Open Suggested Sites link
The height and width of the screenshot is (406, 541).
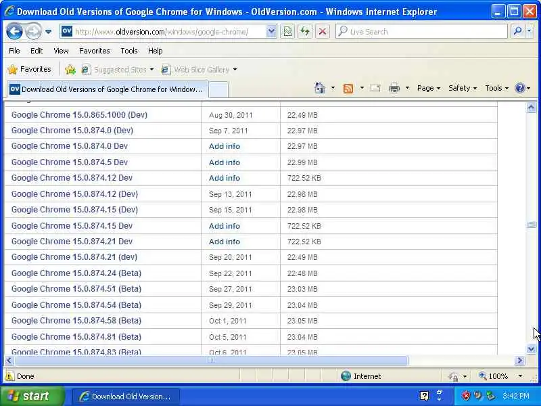click(x=117, y=70)
